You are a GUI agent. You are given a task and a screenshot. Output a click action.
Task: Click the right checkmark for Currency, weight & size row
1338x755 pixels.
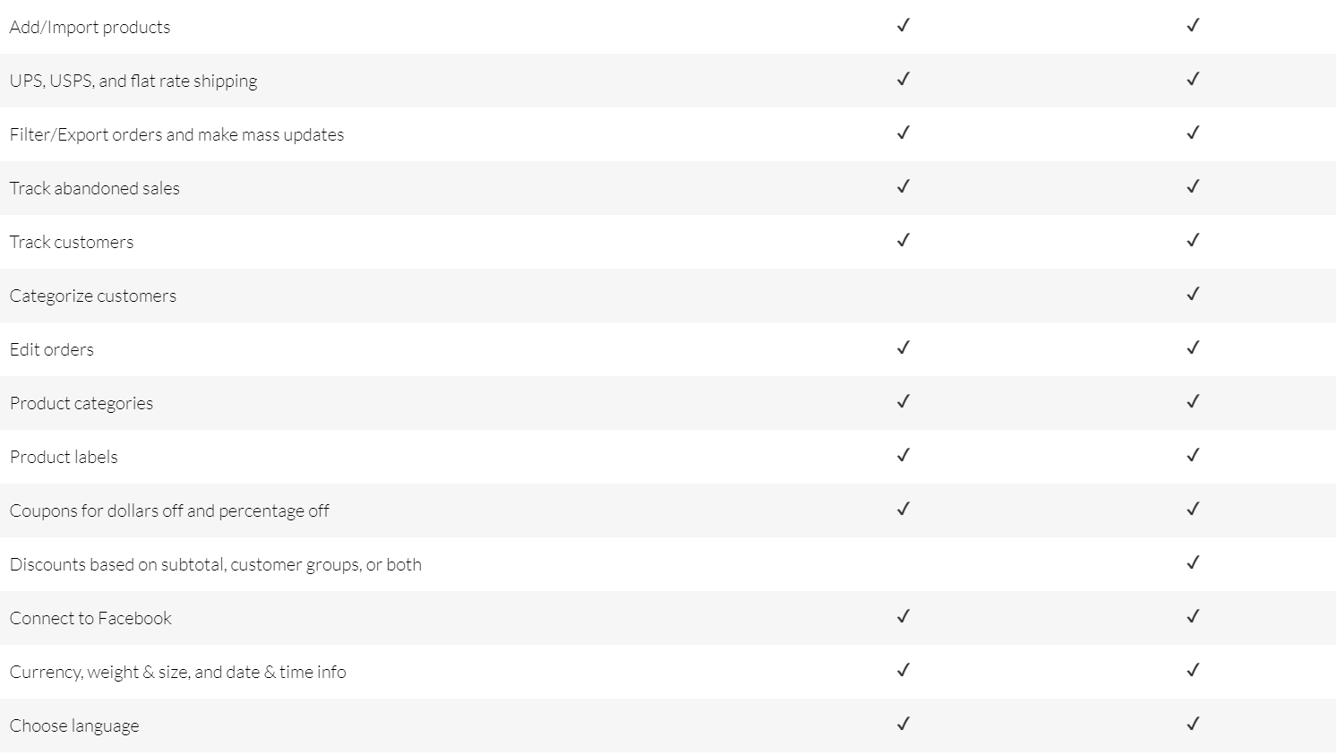coord(1192,671)
